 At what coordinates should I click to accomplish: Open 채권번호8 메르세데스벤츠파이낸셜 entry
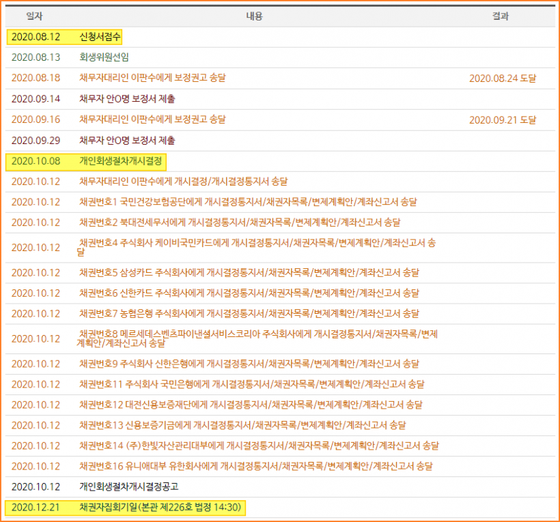coord(257,338)
